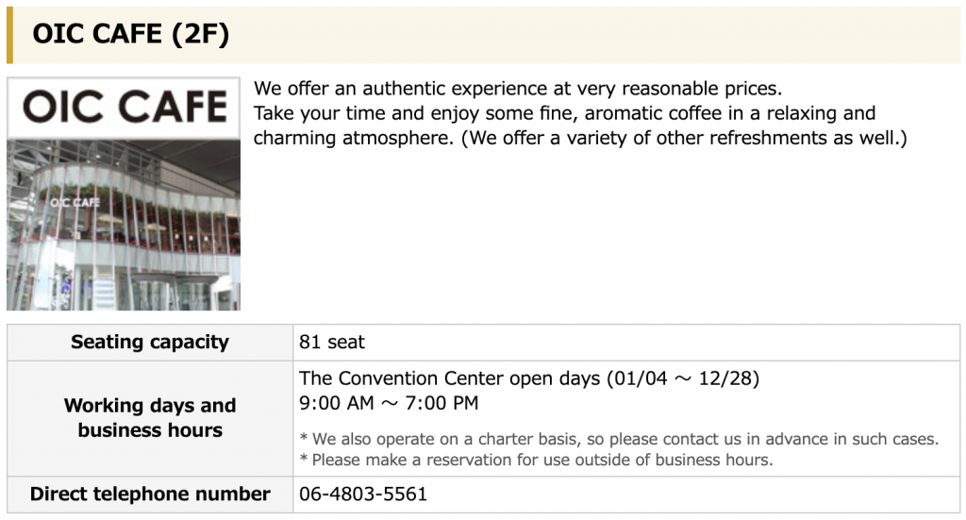The height and width of the screenshot is (520, 966).
Task: Open the cafe building exterior photo
Action: pos(124,225)
